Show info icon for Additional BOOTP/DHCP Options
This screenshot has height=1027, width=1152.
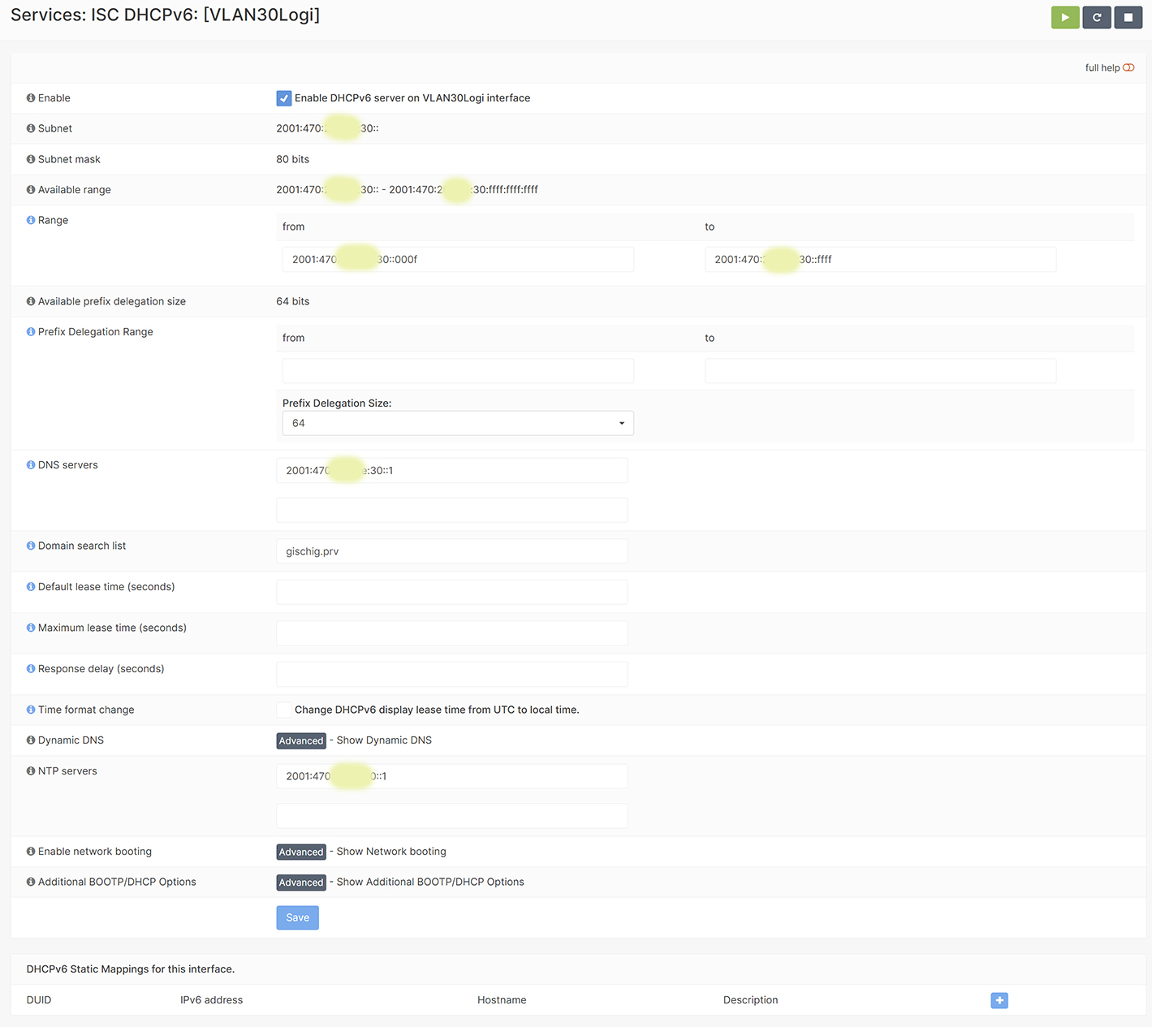pos(31,882)
